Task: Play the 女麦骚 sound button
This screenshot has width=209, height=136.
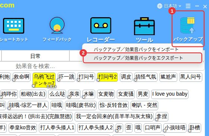Action: click(126, 94)
